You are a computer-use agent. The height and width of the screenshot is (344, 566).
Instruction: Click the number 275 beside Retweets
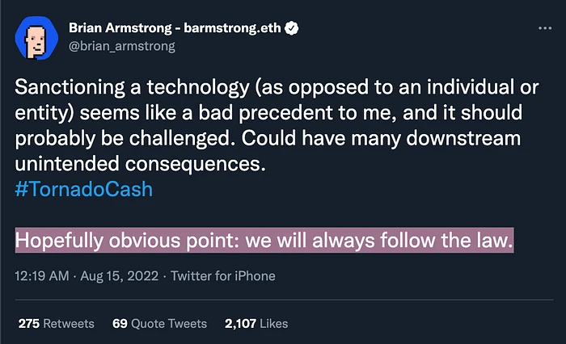29,324
